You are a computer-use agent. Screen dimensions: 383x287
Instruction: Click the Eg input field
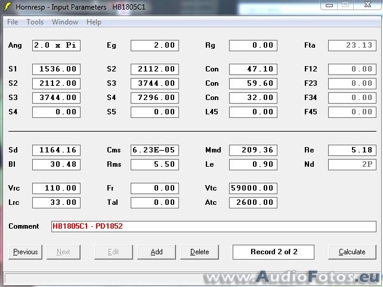pos(155,45)
